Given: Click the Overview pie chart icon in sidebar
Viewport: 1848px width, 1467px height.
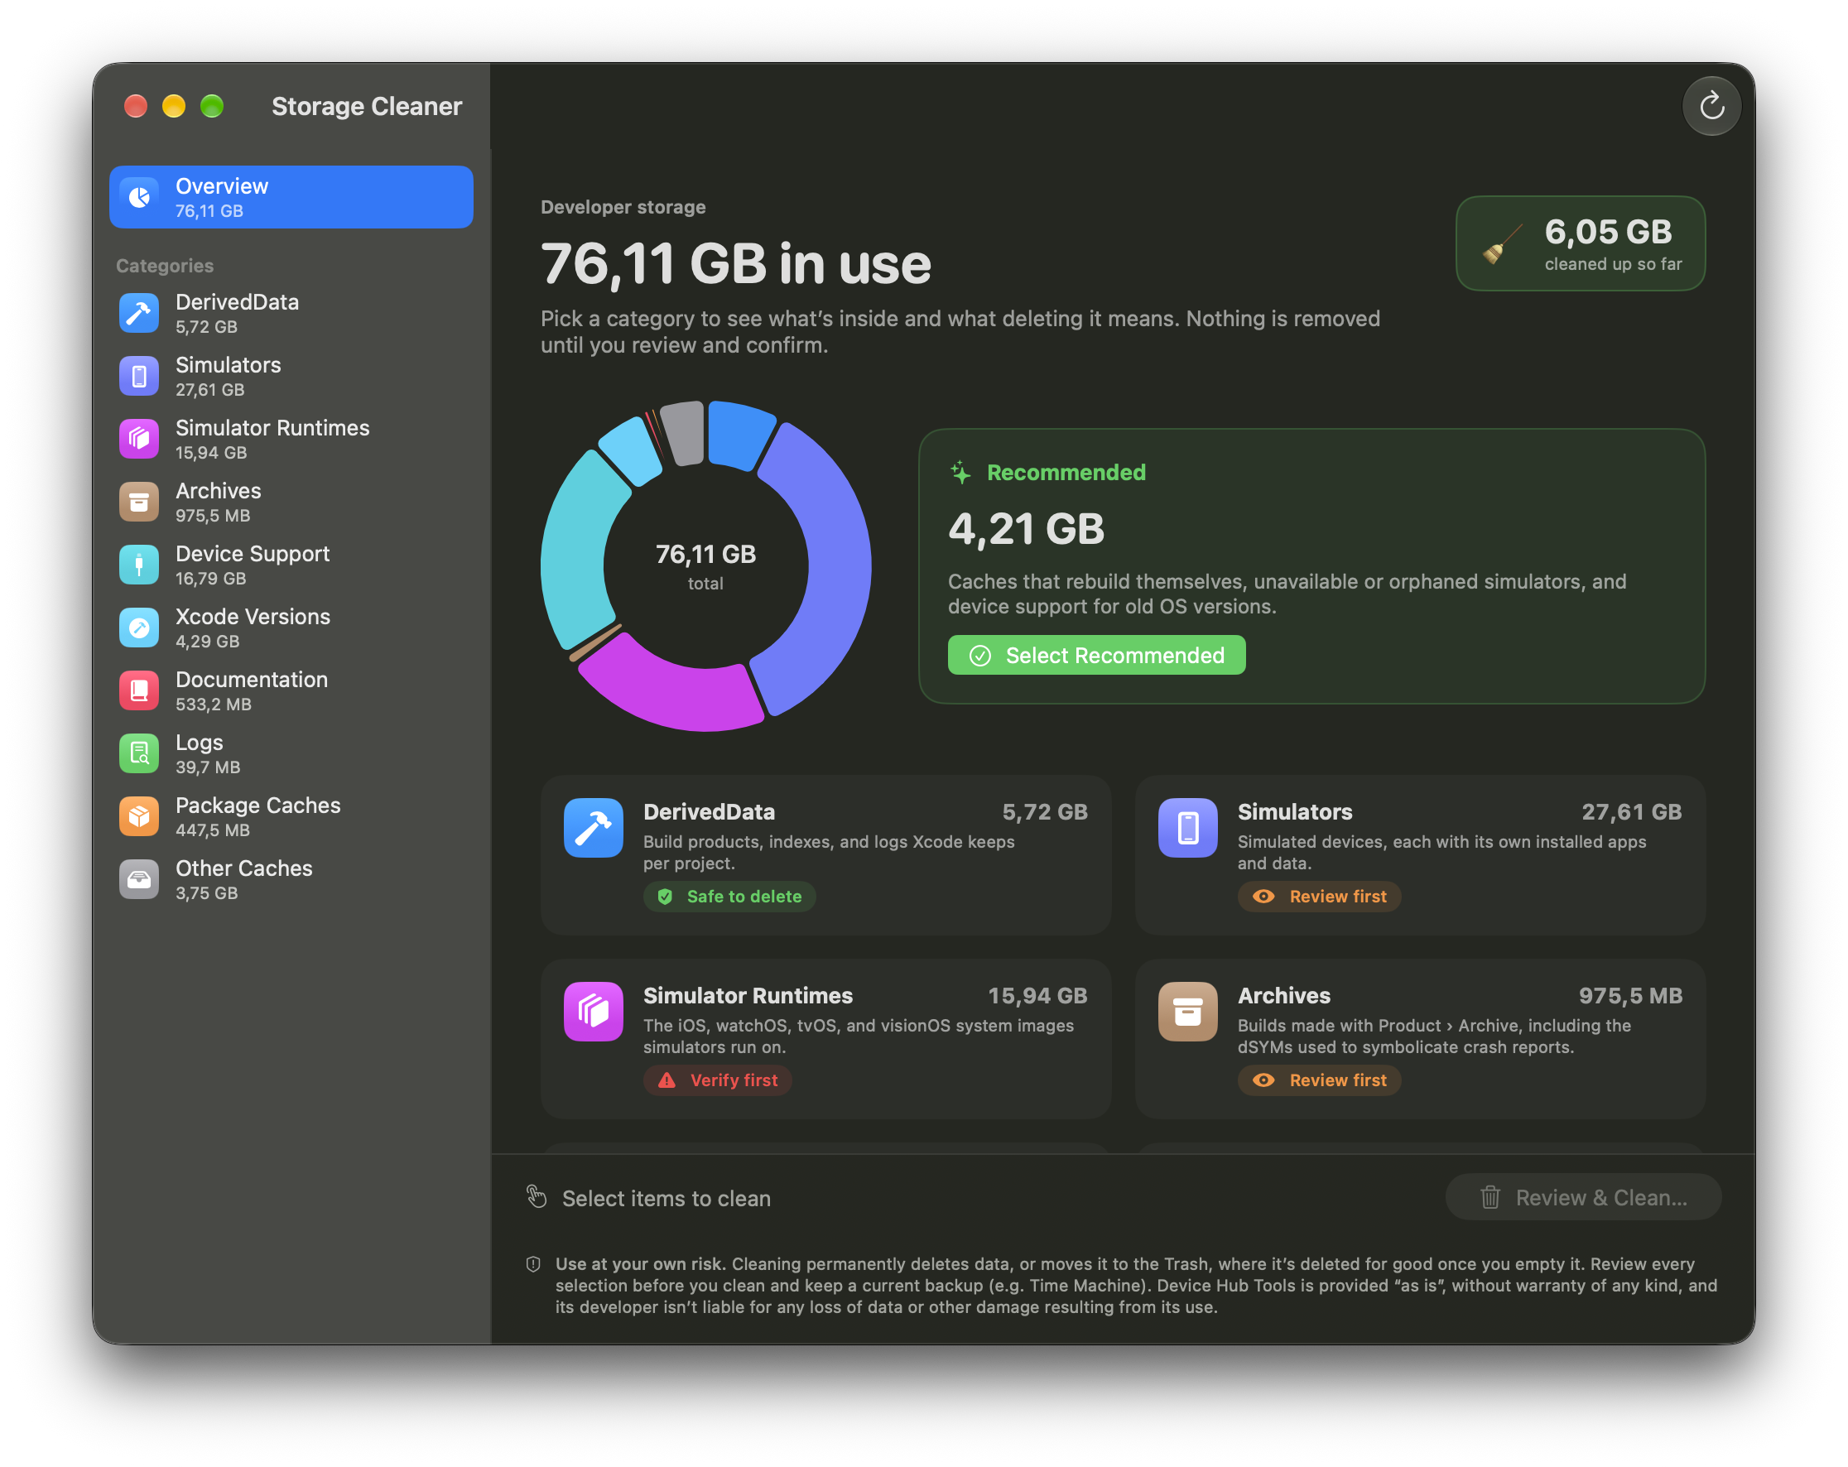Looking at the screenshot, I should (139, 197).
